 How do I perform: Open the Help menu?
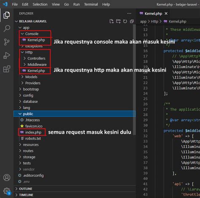pos(106,4)
